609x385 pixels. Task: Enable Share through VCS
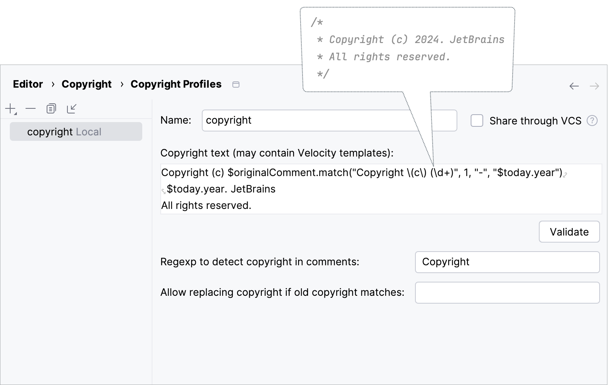pos(477,121)
